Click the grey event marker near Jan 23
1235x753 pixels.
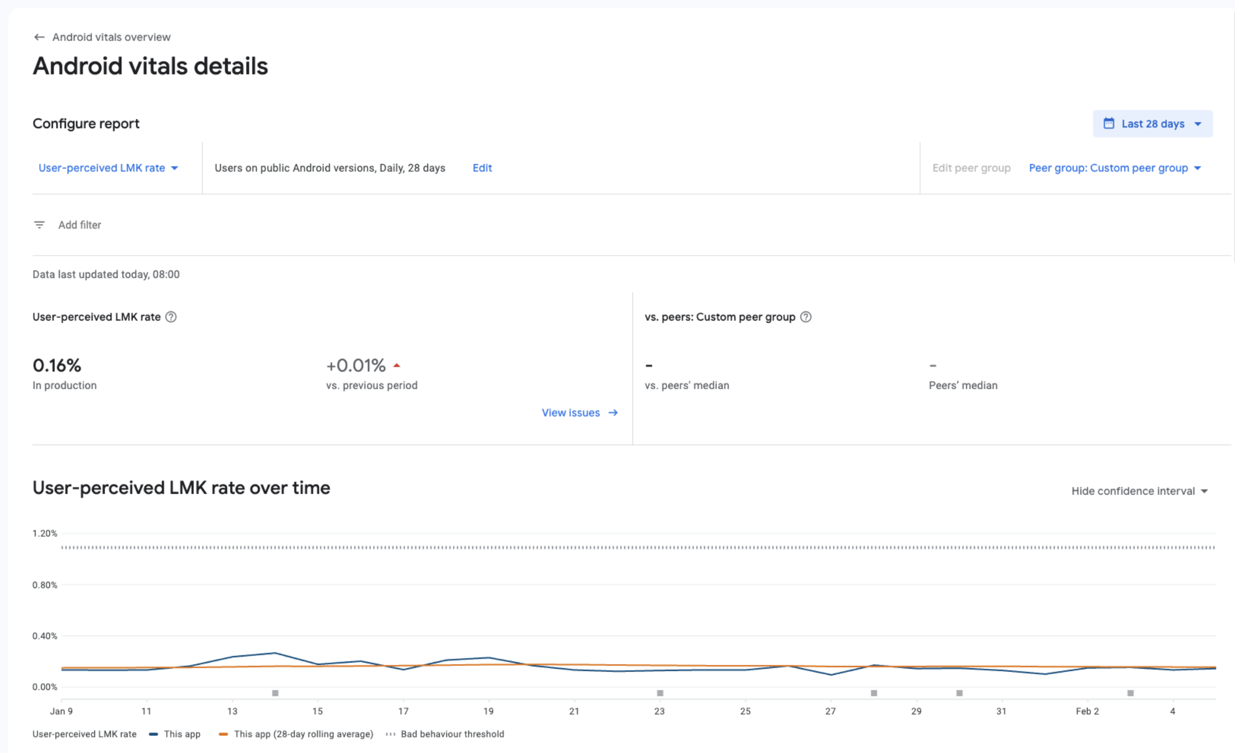click(660, 693)
